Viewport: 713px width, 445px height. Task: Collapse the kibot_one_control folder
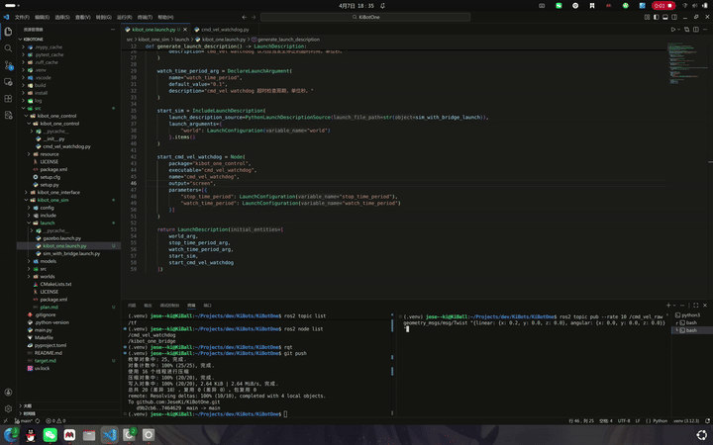coord(57,116)
